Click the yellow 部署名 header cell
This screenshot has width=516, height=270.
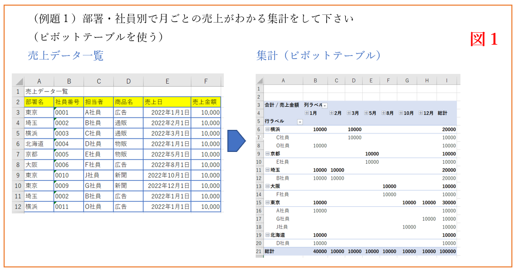39,102
